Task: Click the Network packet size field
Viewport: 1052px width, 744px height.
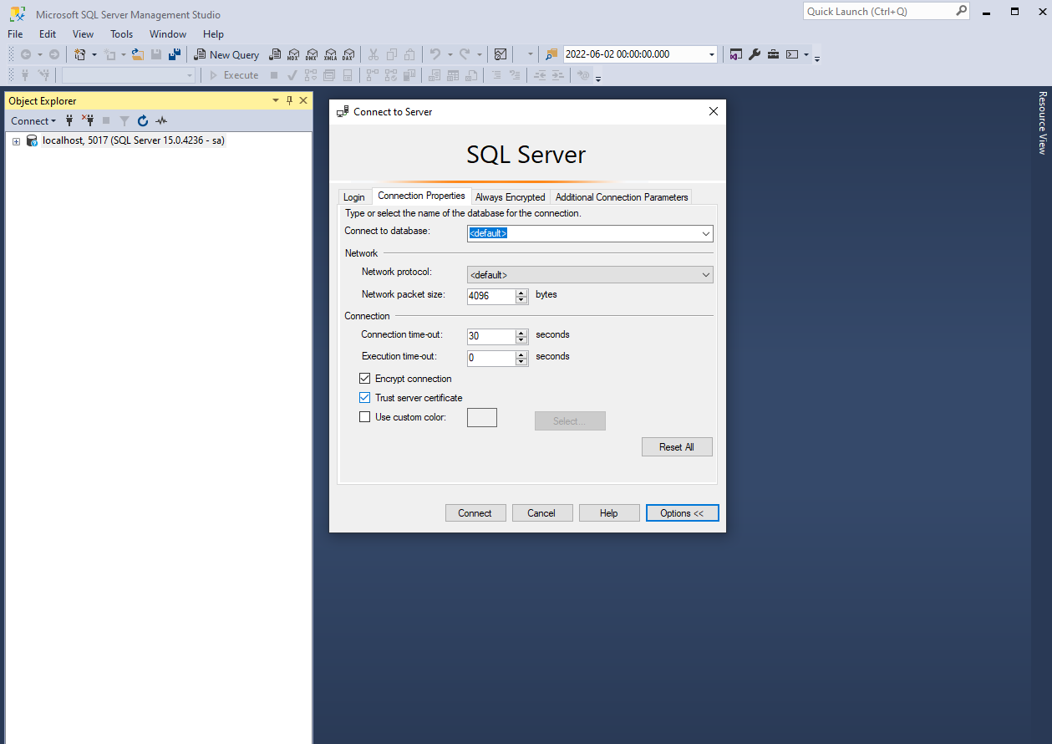Action: pos(491,296)
